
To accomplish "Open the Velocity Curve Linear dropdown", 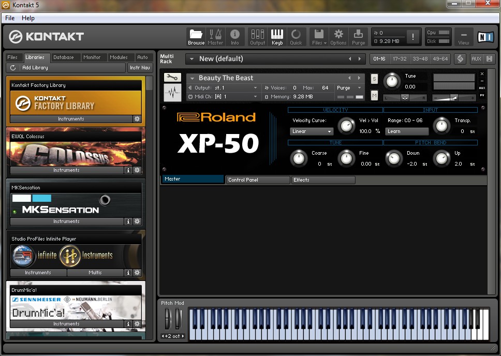I will coord(312,131).
